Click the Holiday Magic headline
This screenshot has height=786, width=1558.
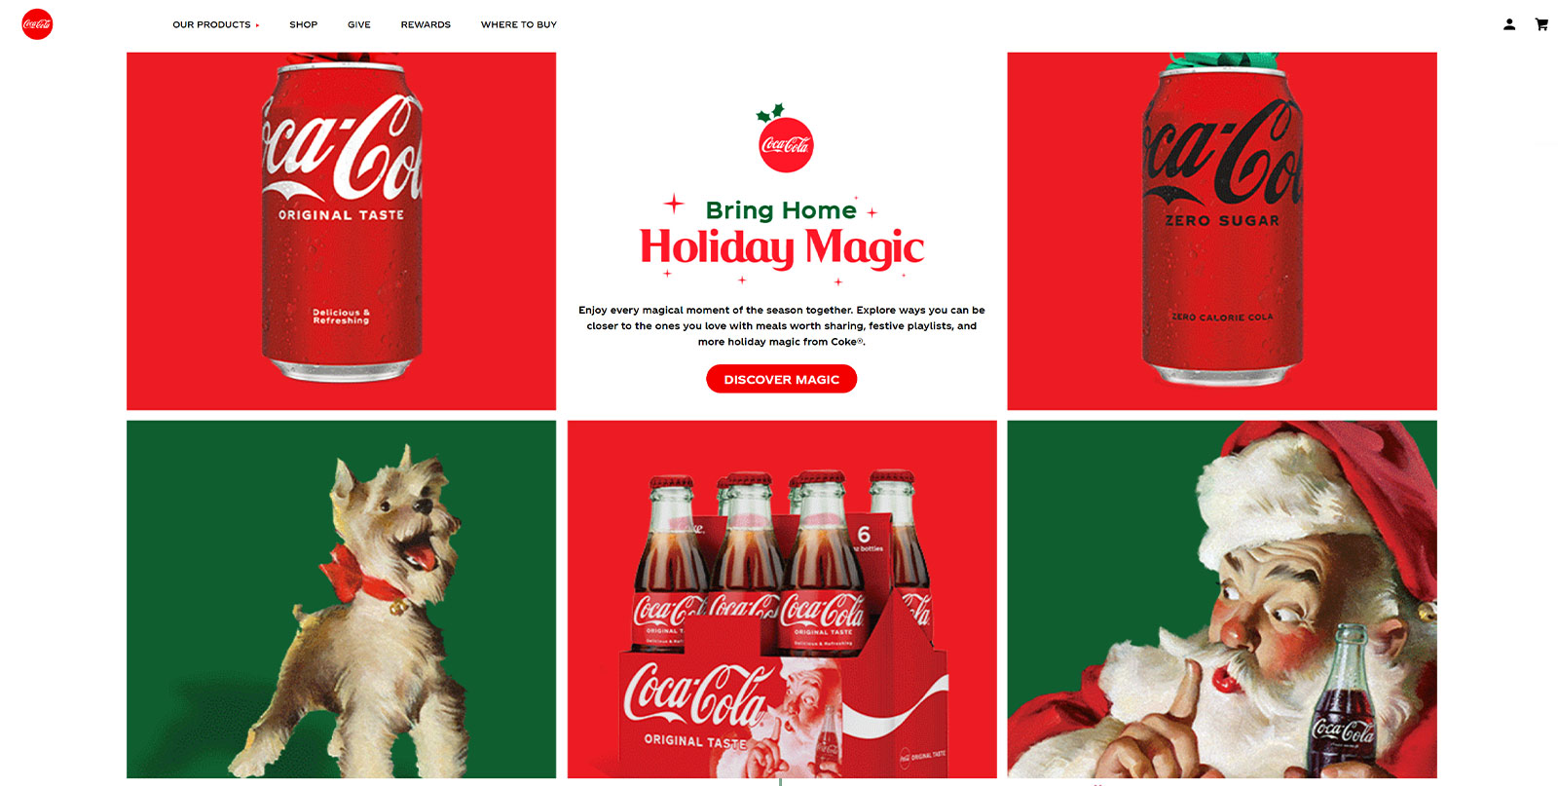pyautogui.click(x=782, y=248)
